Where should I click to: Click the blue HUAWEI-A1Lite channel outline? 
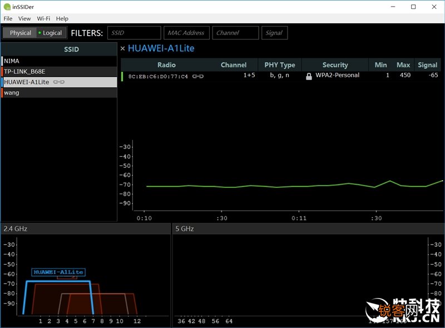click(58, 281)
